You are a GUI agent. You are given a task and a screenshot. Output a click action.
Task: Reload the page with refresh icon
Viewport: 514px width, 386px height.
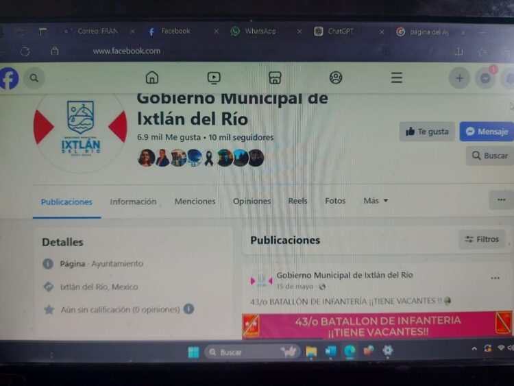pyautogui.click(x=25, y=51)
